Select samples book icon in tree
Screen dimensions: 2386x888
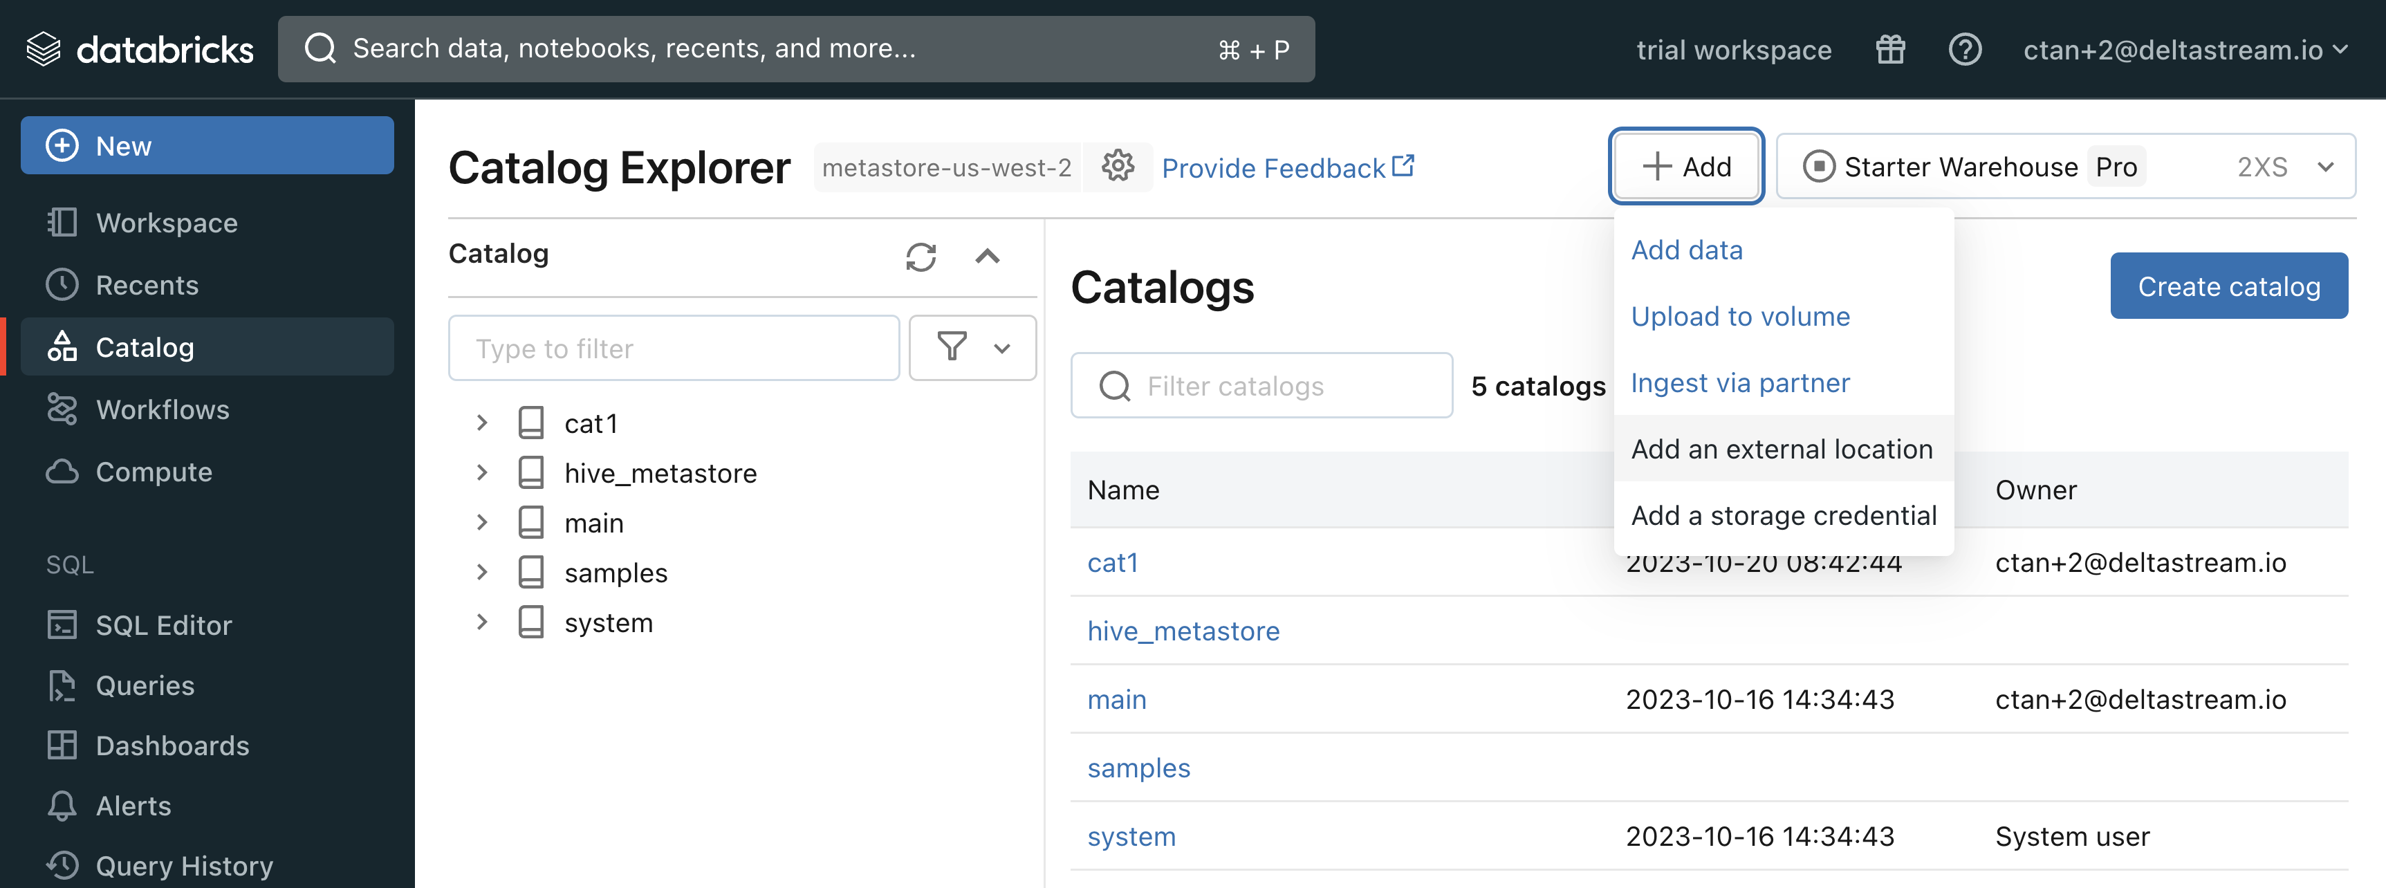[x=530, y=573]
